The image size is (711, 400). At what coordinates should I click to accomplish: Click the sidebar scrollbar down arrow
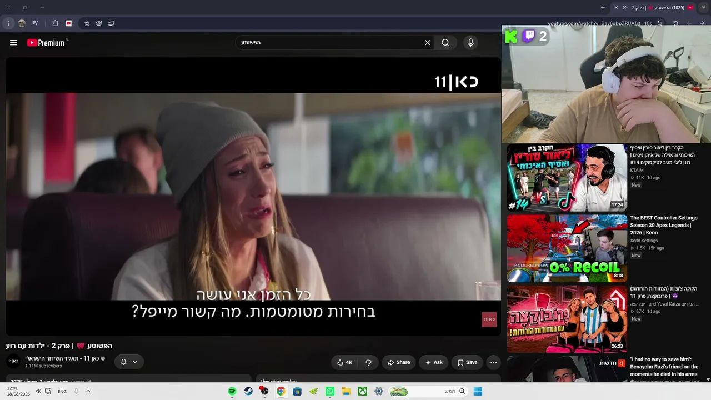pyautogui.click(x=708, y=379)
